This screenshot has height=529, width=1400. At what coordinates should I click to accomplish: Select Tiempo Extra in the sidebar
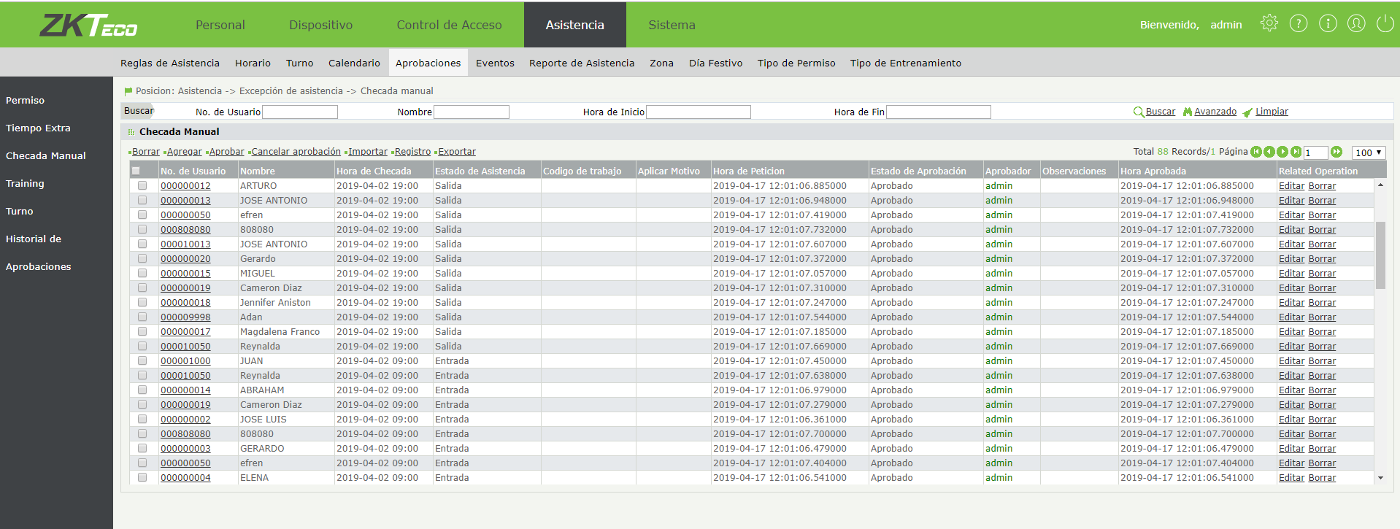[x=38, y=128]
